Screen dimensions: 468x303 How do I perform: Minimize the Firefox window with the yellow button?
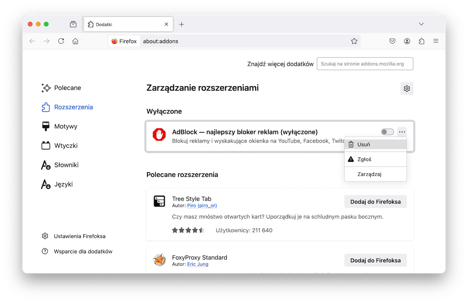(x=38, y=24)
